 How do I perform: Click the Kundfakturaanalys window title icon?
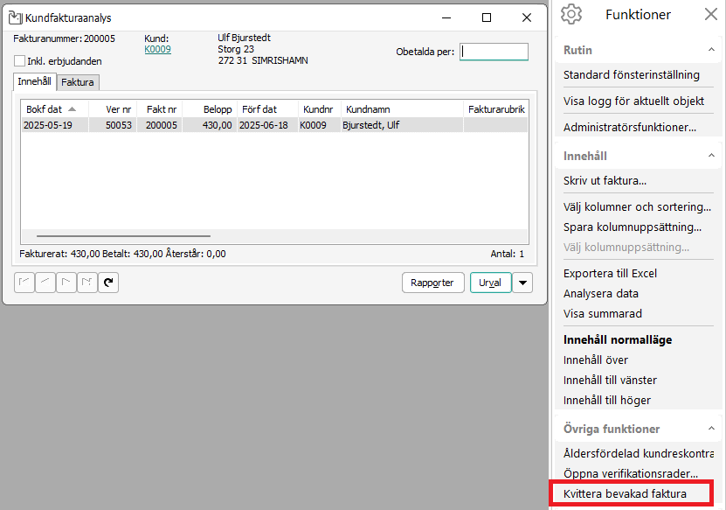[x=15, y=17]
